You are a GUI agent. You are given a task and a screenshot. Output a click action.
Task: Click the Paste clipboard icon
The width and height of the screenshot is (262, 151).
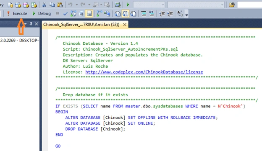[60, 5]
